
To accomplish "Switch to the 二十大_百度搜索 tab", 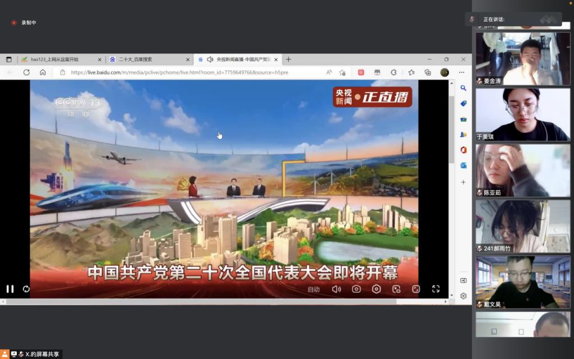I will [149, 59].
